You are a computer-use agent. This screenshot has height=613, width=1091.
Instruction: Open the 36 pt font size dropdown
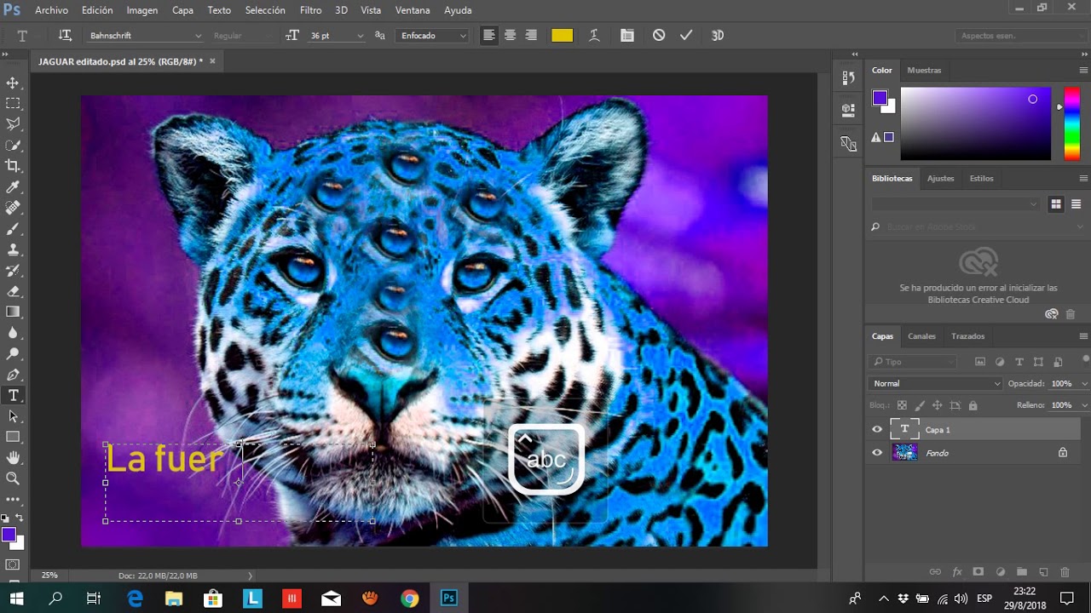pos(336,36)
